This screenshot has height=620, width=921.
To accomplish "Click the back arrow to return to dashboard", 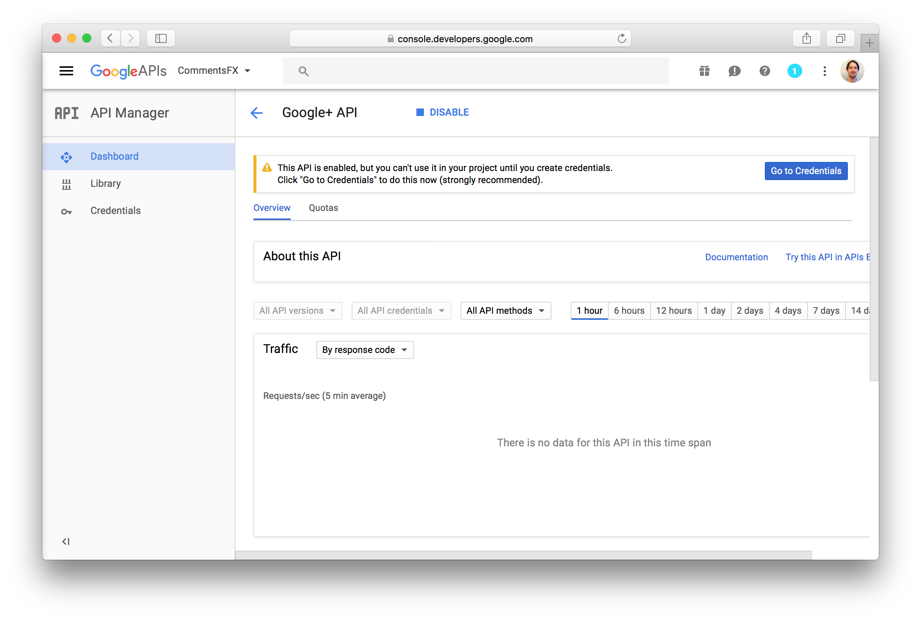I will [x=258, y=112].
